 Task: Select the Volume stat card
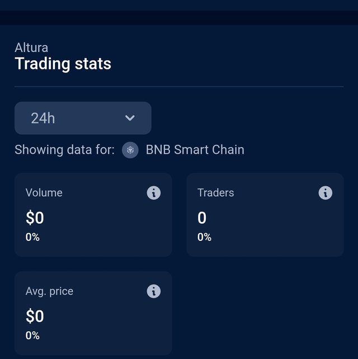click(93, 215)
